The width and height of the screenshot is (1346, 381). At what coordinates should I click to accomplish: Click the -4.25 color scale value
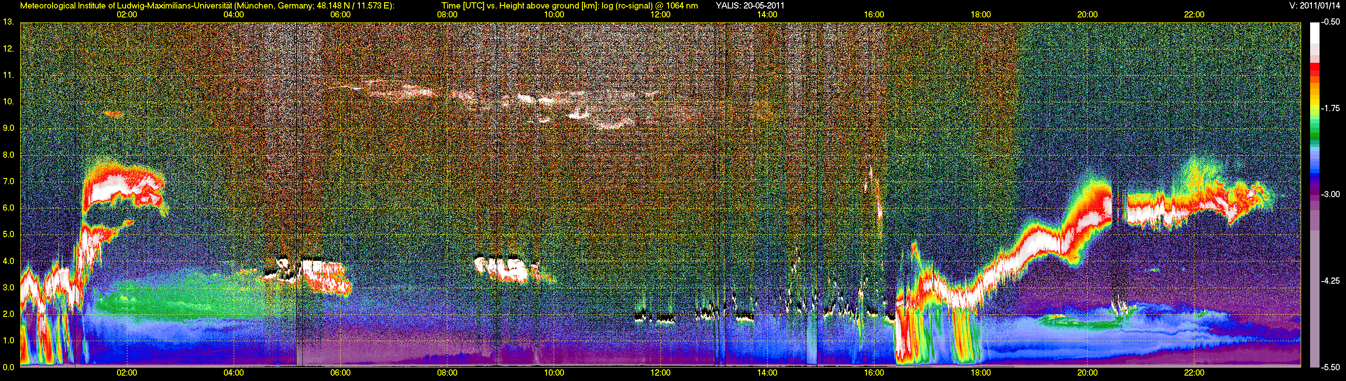[x=1330, y=281]
